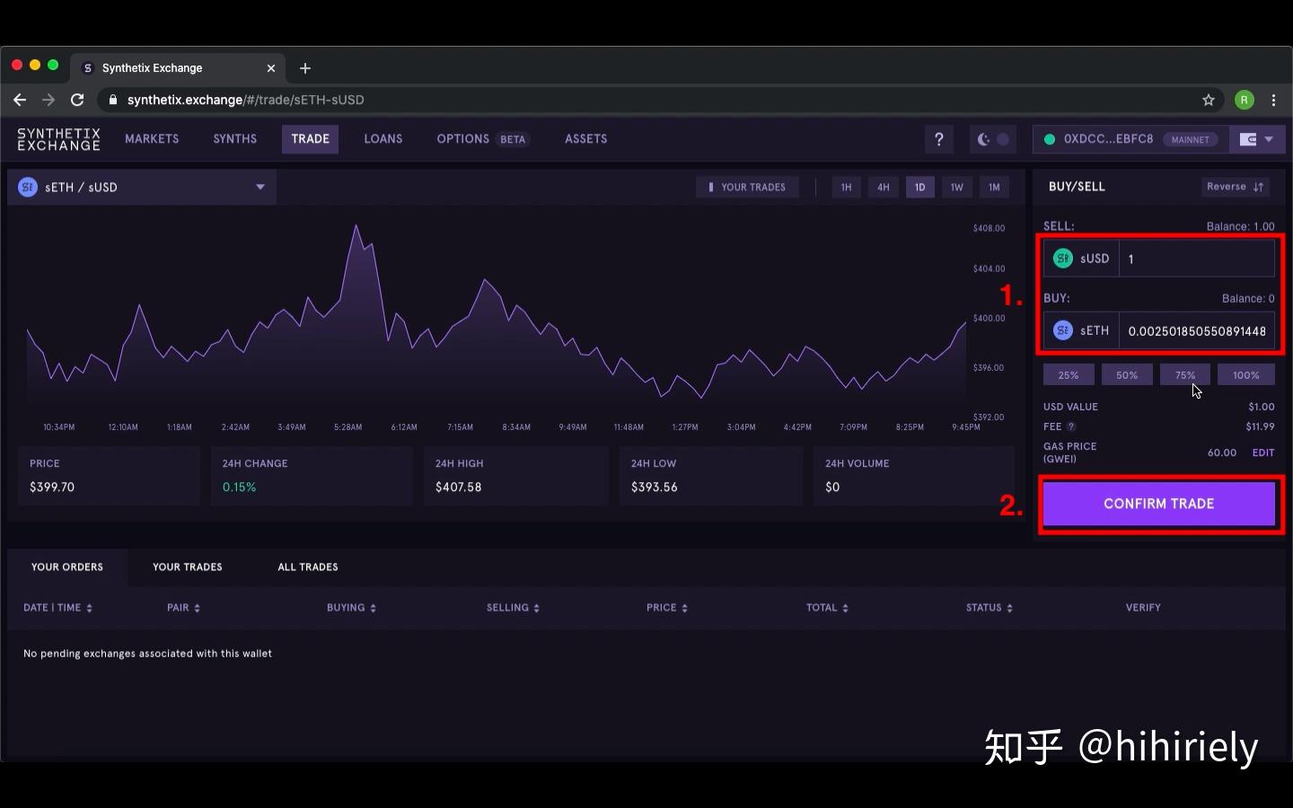Sort by PRICE column
Screen dimensions: 1293x808
point(667,608)
